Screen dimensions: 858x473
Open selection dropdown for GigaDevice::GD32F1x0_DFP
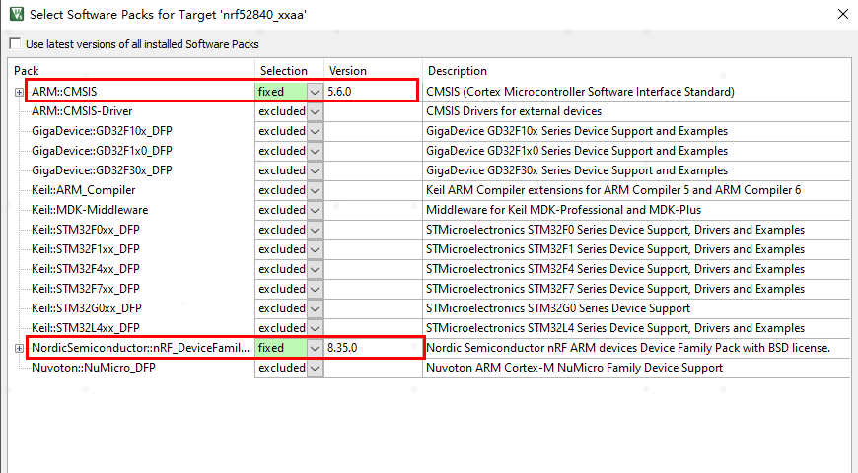click(x=315, y=151)
